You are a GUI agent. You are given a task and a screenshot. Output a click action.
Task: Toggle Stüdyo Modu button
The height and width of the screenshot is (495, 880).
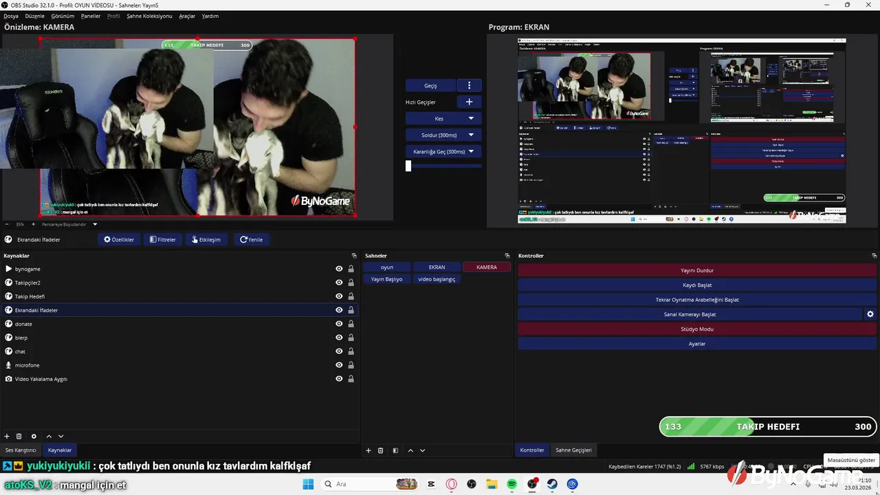[x=697, y=329]
